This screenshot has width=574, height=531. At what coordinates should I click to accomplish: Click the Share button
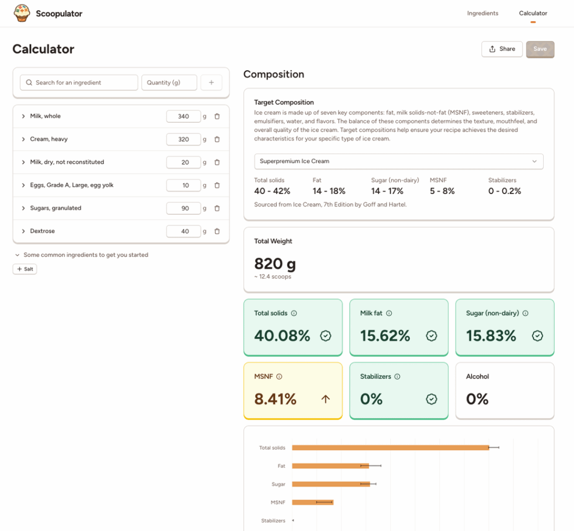coord(502,49)
